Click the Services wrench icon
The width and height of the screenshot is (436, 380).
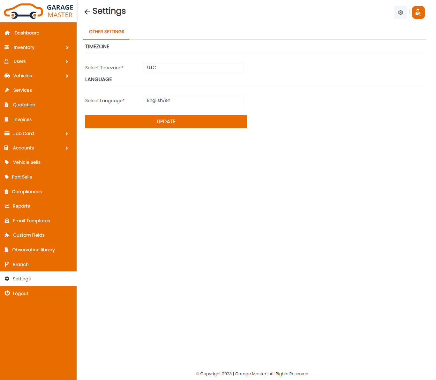point(7,90)
